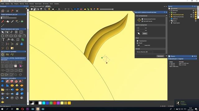The height and width of the screenshot is (111, 199).
Task: Select the extrude relief tool
Action: (x=7, y=81)
